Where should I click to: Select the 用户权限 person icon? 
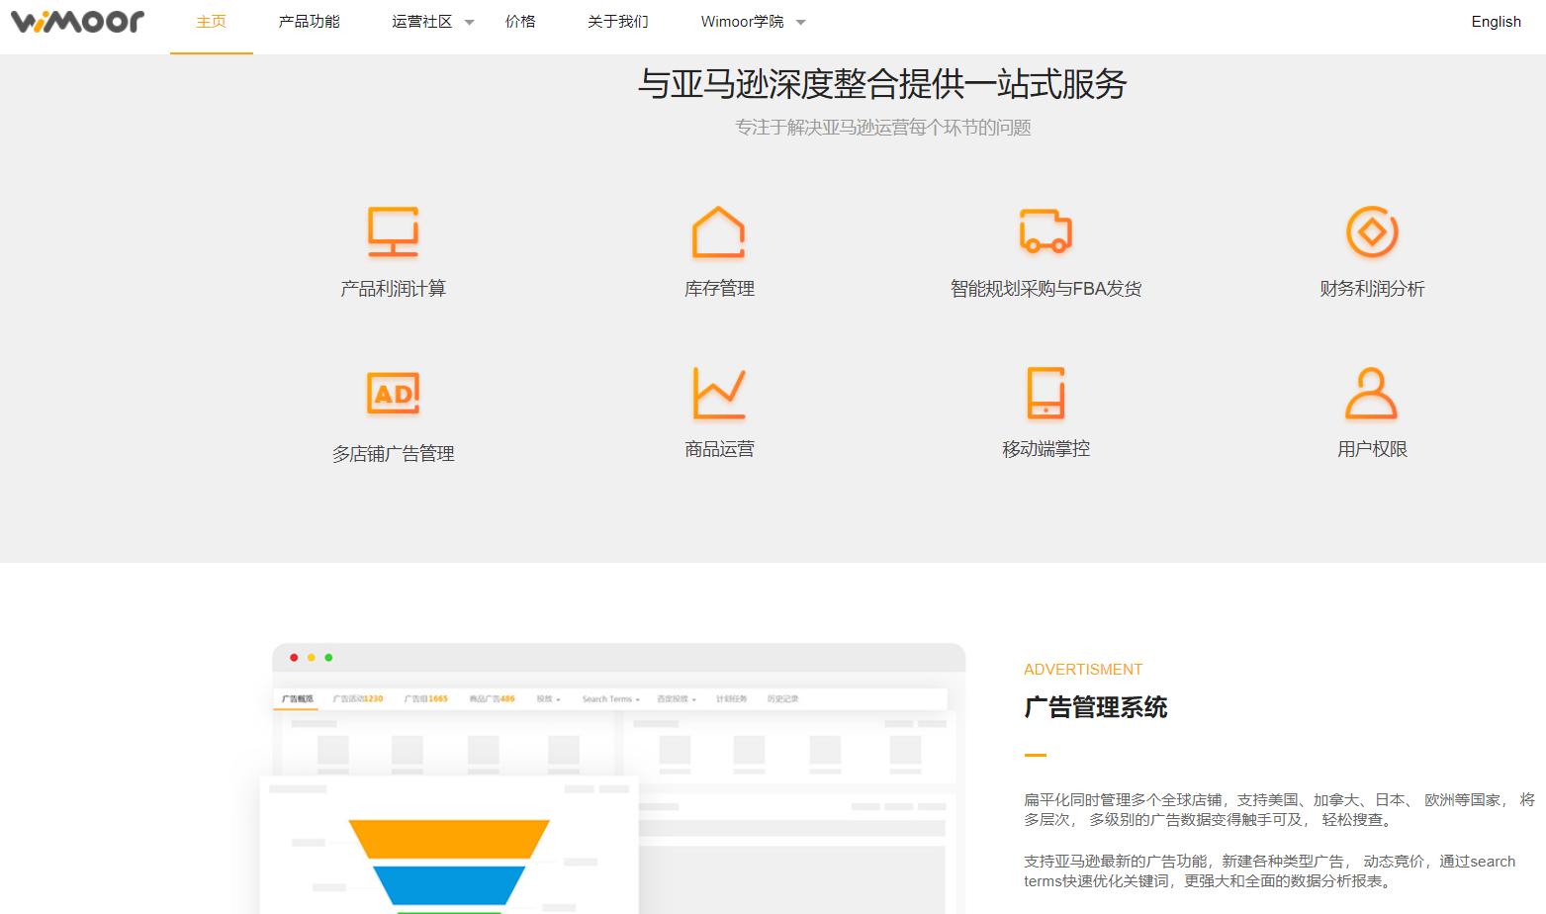point(1372,392)
